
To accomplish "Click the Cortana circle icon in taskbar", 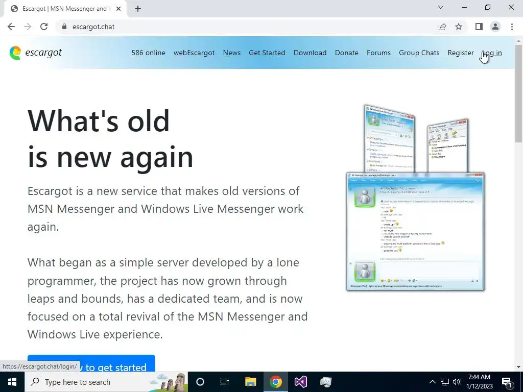I will (200, 382).
